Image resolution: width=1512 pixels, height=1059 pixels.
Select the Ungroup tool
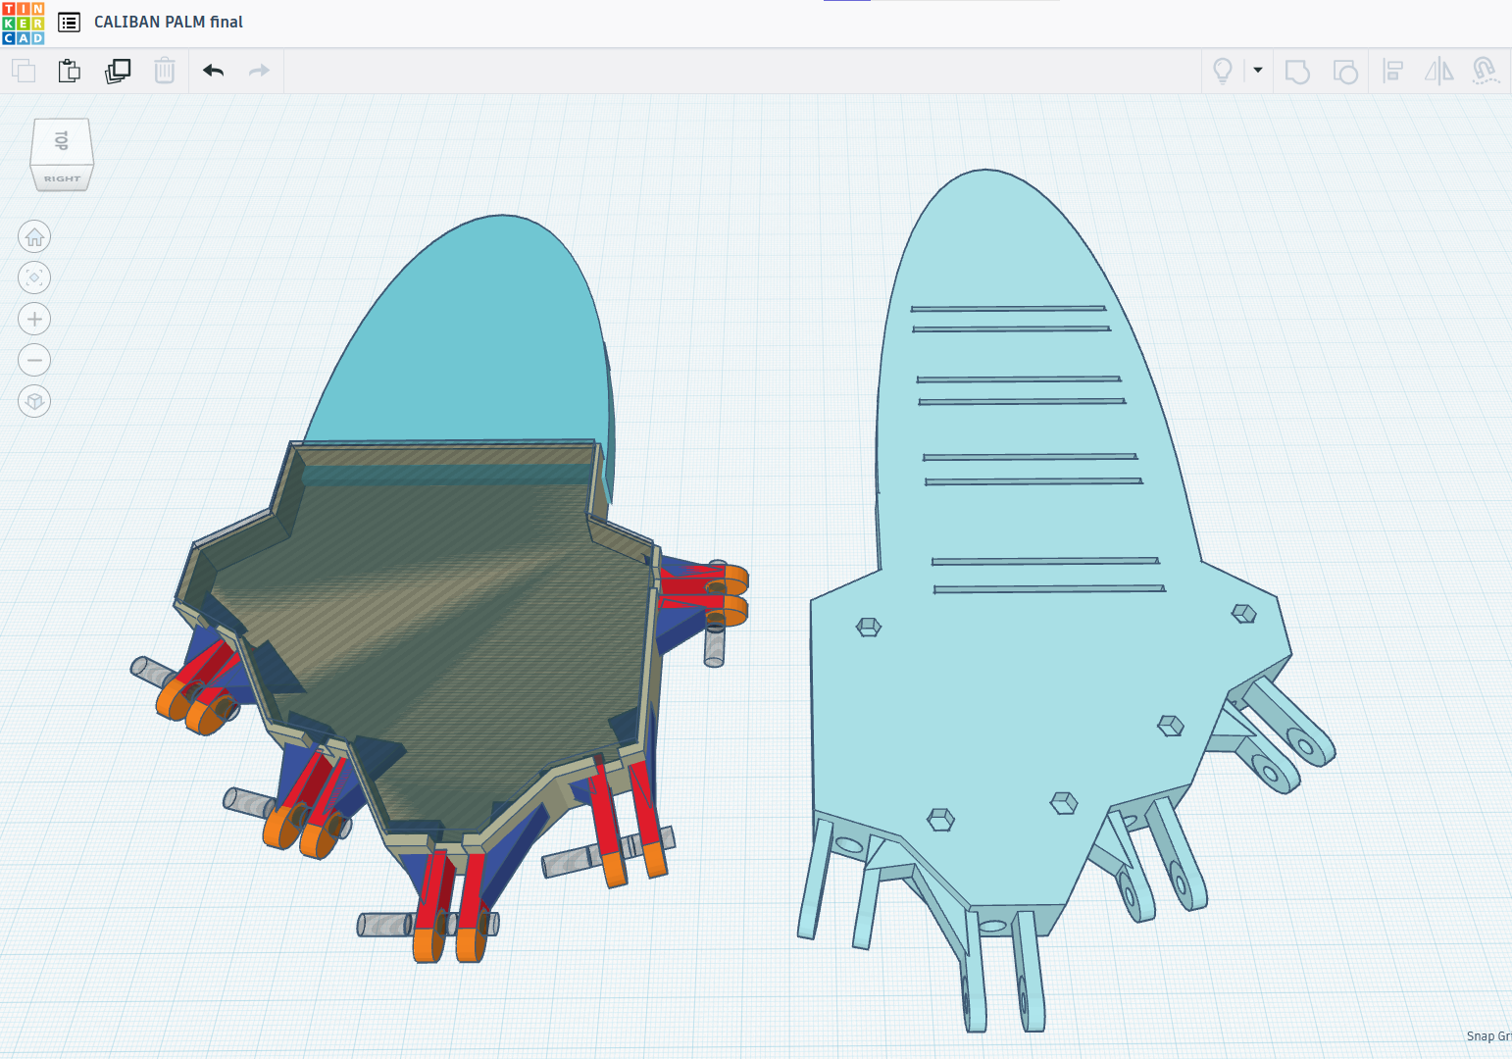pos(1345,71)
